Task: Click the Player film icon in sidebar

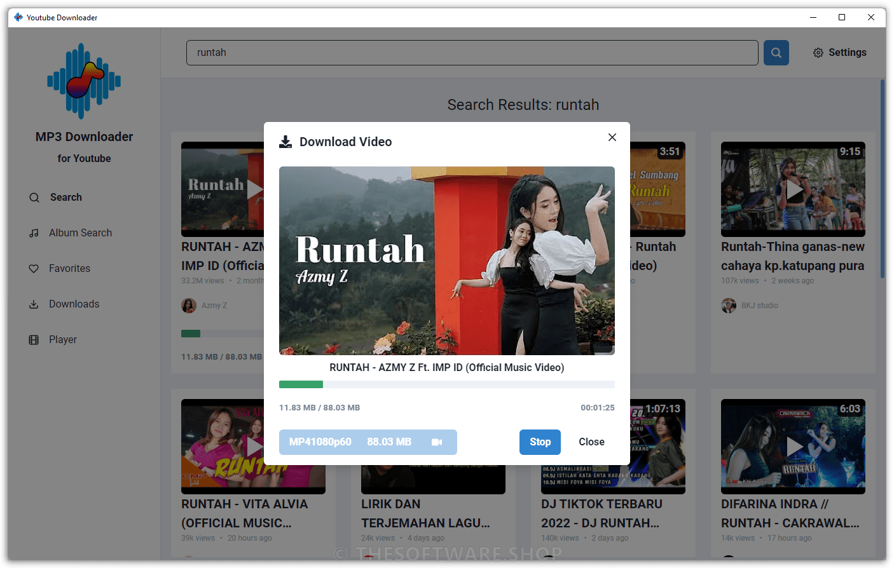Action: click(x=34, y=340)
